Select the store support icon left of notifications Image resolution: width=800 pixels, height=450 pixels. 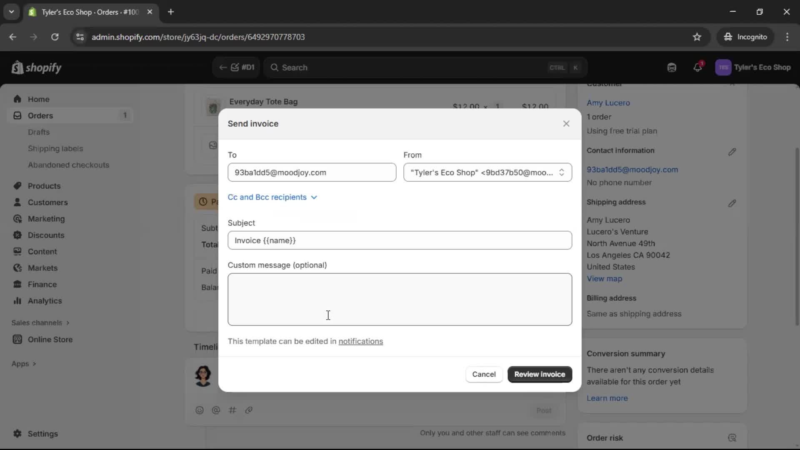click(x=671, y=67)
